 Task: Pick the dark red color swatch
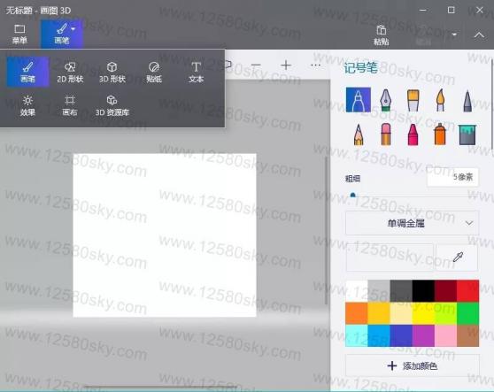pos(446,291)
